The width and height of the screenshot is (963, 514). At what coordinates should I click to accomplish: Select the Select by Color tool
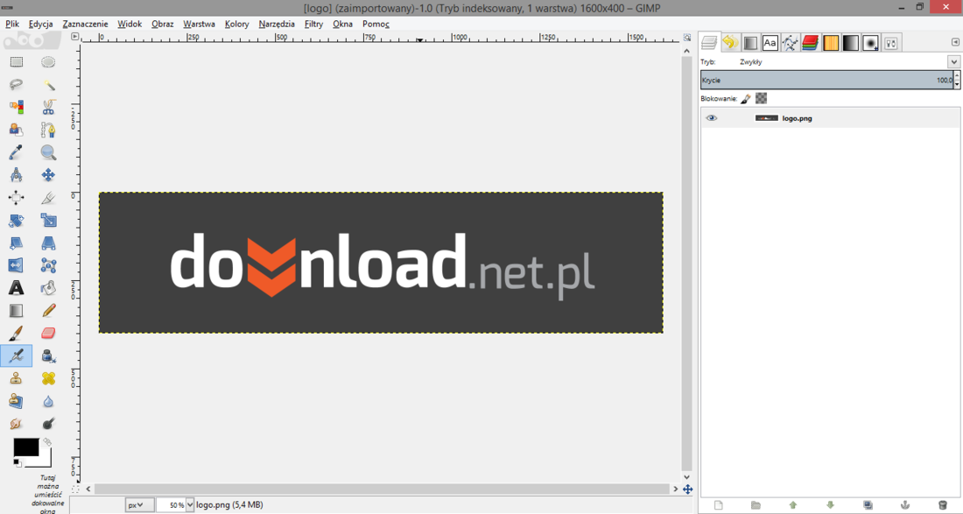(16, 108)
